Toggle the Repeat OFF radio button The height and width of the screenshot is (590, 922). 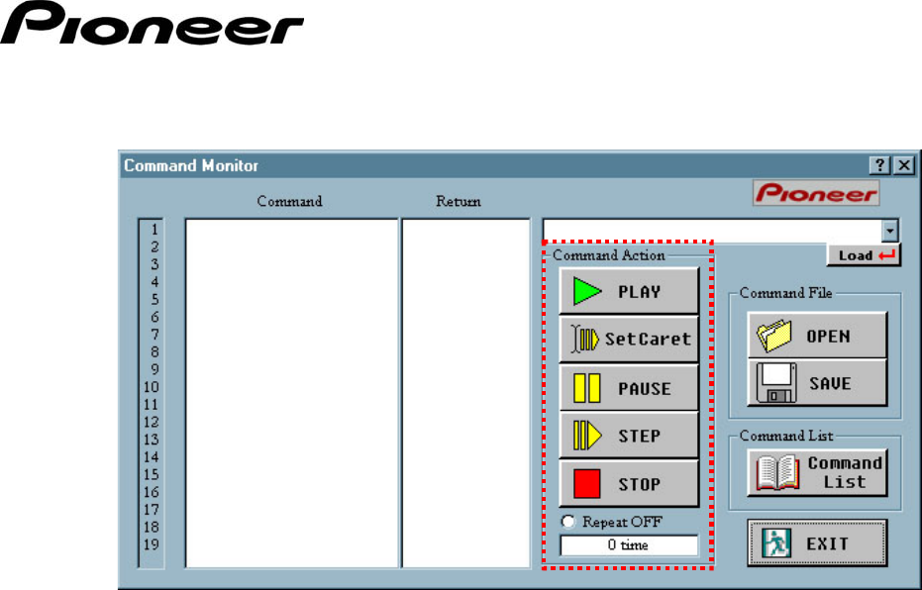(x=568, y=522)
